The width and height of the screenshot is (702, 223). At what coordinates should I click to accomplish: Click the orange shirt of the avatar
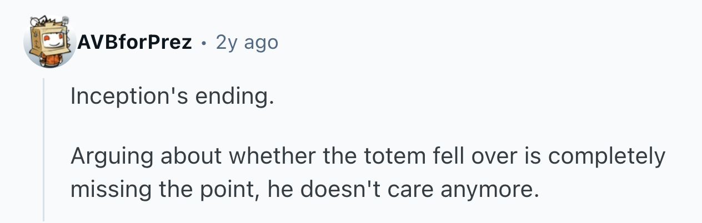50,59
